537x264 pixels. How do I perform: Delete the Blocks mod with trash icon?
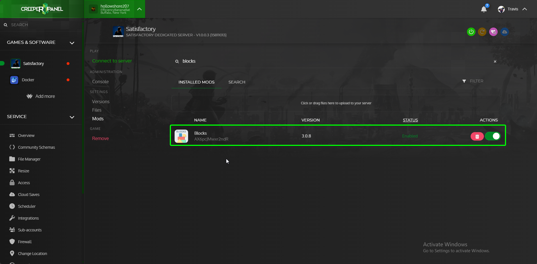pyautogui.click(x=477, y=136)
